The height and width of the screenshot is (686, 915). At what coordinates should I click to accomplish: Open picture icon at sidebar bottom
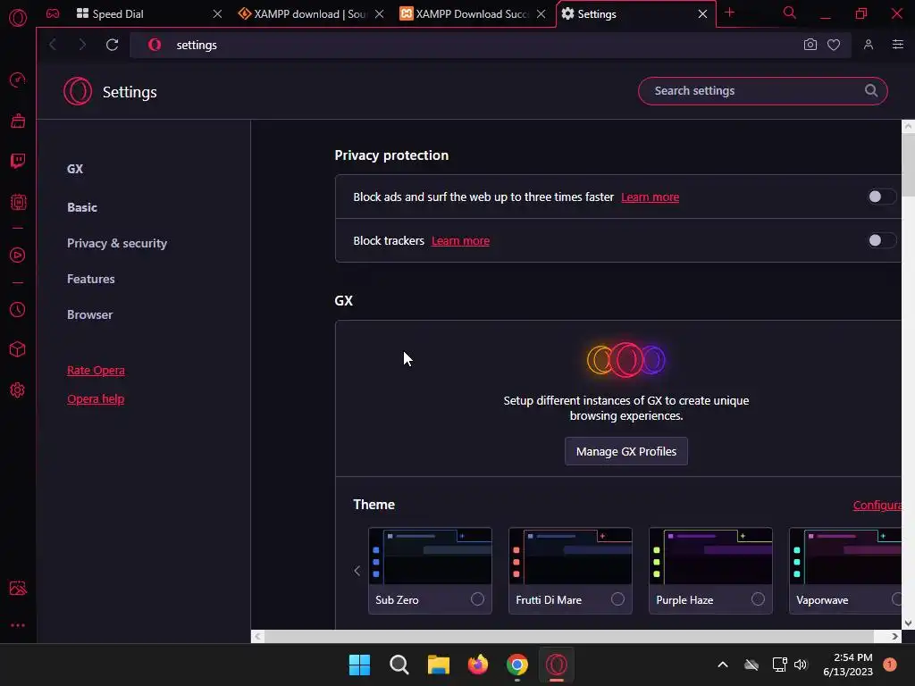point(18,588)
